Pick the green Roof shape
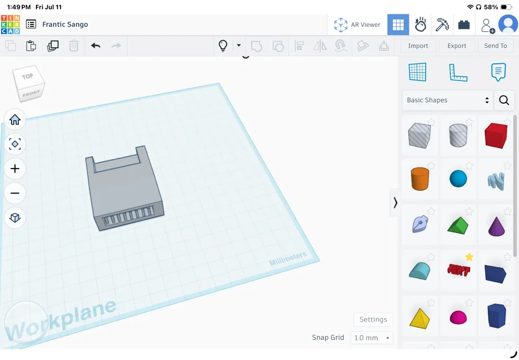519x360 pixels. [x=458, y=226]
